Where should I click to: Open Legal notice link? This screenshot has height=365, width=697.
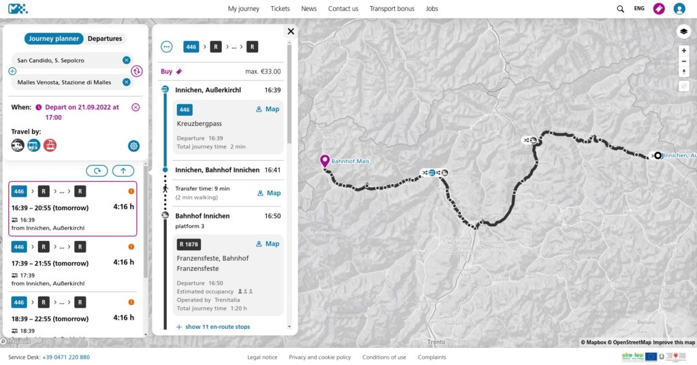click(262, 358)
